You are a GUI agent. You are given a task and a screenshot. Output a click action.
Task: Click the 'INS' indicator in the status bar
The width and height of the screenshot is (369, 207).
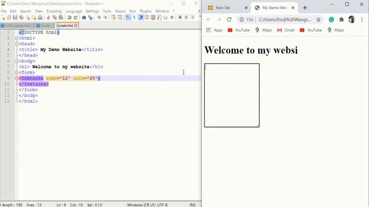tap(193, 205)
